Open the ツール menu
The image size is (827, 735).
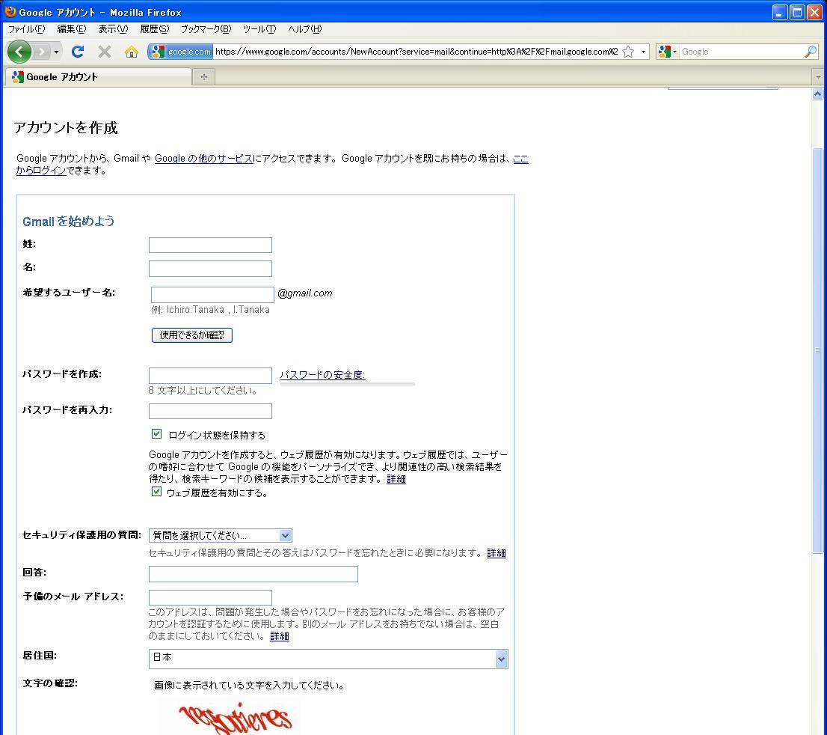click(x=259, y=29)
